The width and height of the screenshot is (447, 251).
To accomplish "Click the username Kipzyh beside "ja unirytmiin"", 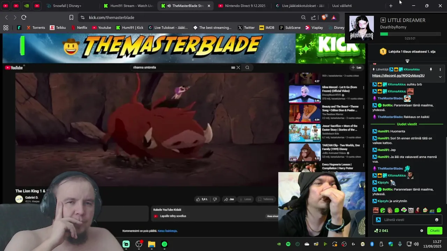I will [383, 201].
